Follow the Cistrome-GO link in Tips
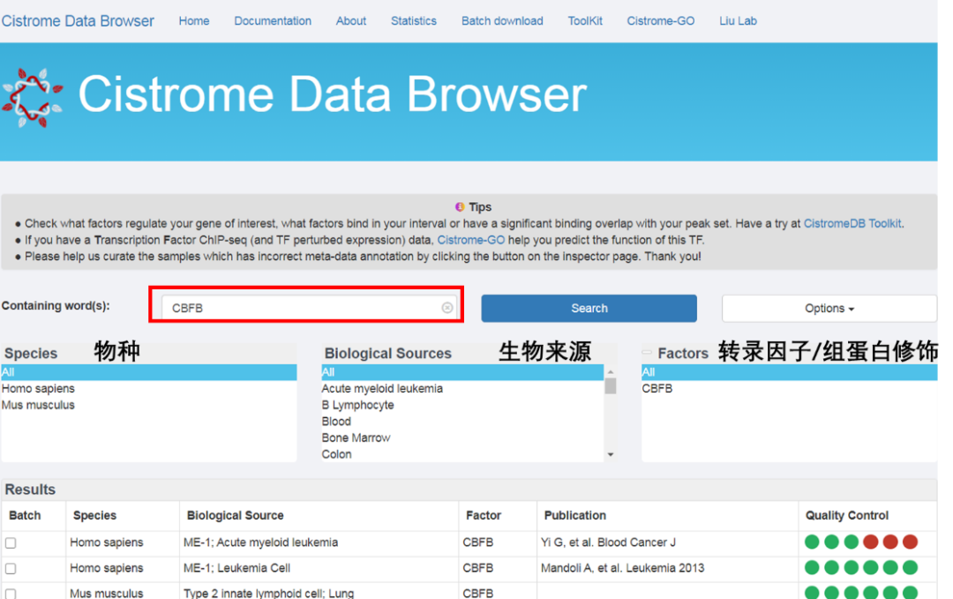This screenshot has height=599, width=953. coord(471,240)
